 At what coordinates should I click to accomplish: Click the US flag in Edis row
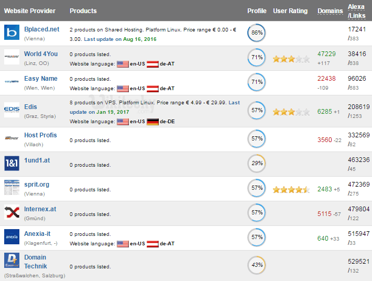tap(123, 122)
